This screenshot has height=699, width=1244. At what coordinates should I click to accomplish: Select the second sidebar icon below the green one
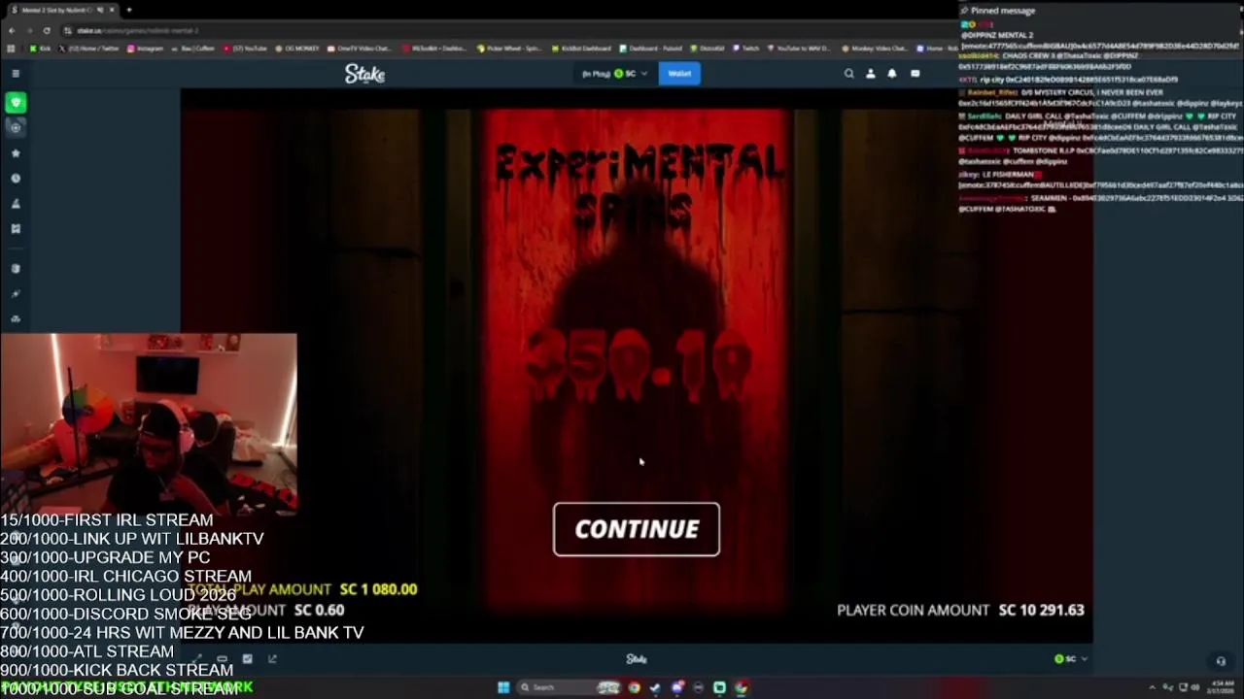(16, 127)
